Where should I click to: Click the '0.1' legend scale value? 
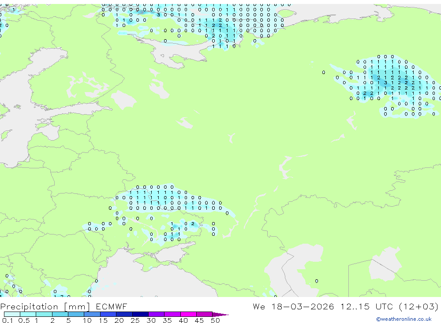tap(7, 320)
